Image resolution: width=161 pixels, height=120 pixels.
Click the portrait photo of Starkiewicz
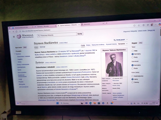[x=114, y=64]
